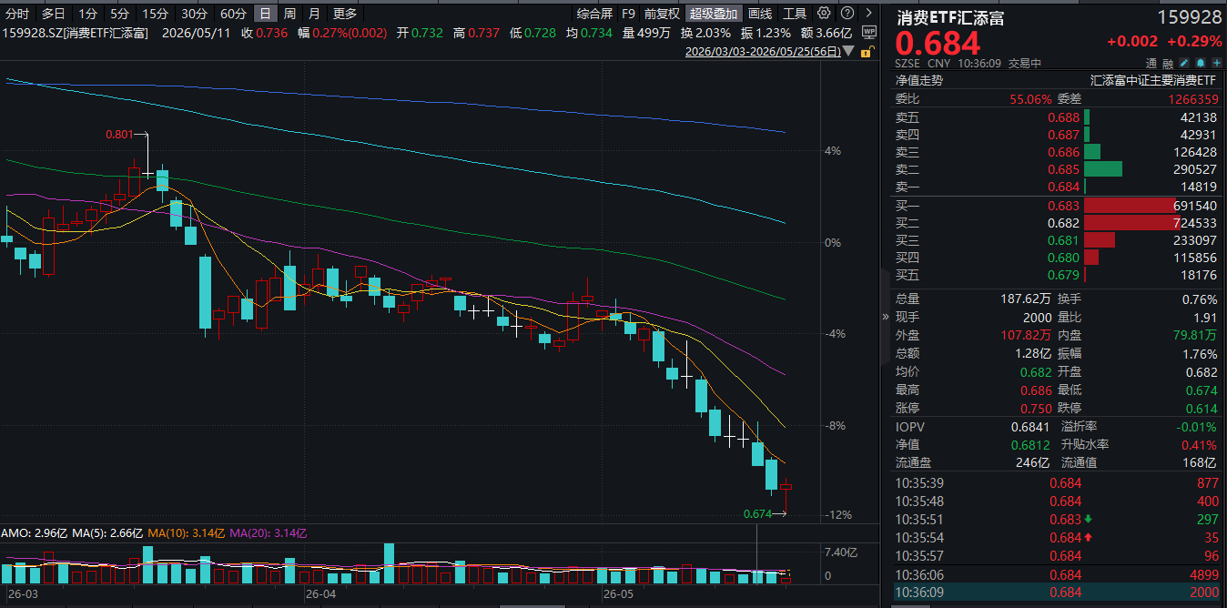1227x608 pixels.
Task: Switch to 5分 period
Action: (x=119, y=14)
